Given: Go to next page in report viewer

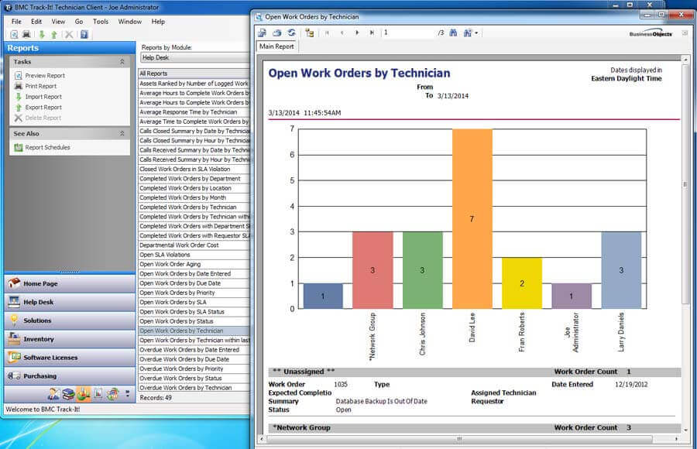Looking at the screenshot, I should [357, 33].
